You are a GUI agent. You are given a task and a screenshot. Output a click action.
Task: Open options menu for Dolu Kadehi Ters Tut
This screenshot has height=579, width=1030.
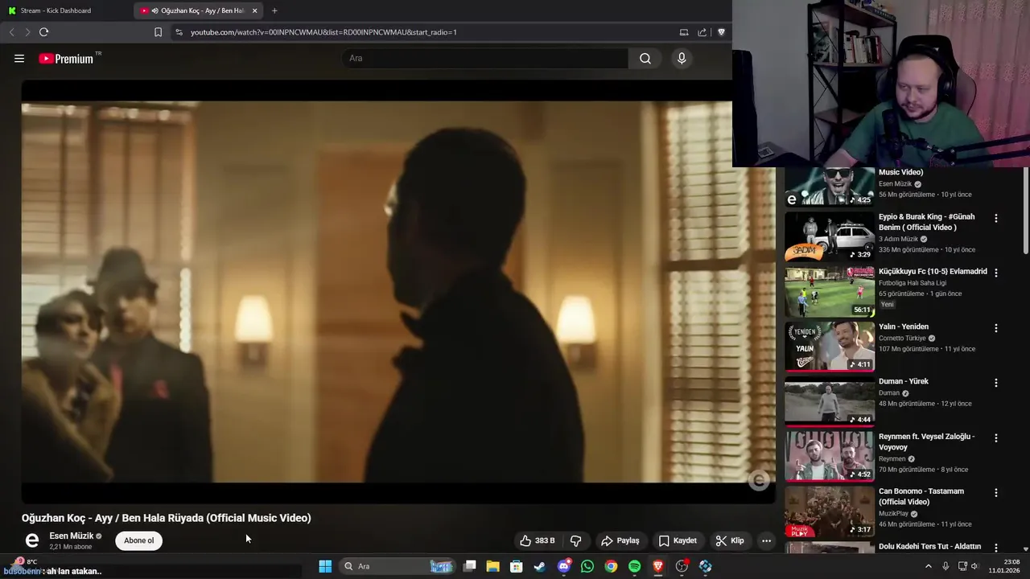[x=996, y=548]
